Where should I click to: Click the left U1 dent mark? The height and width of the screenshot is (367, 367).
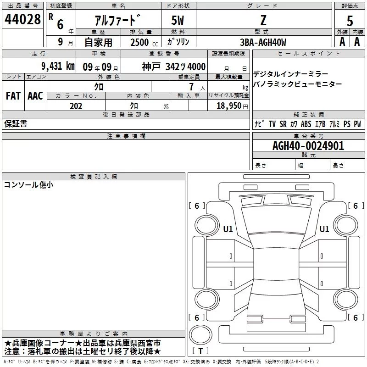228,229
